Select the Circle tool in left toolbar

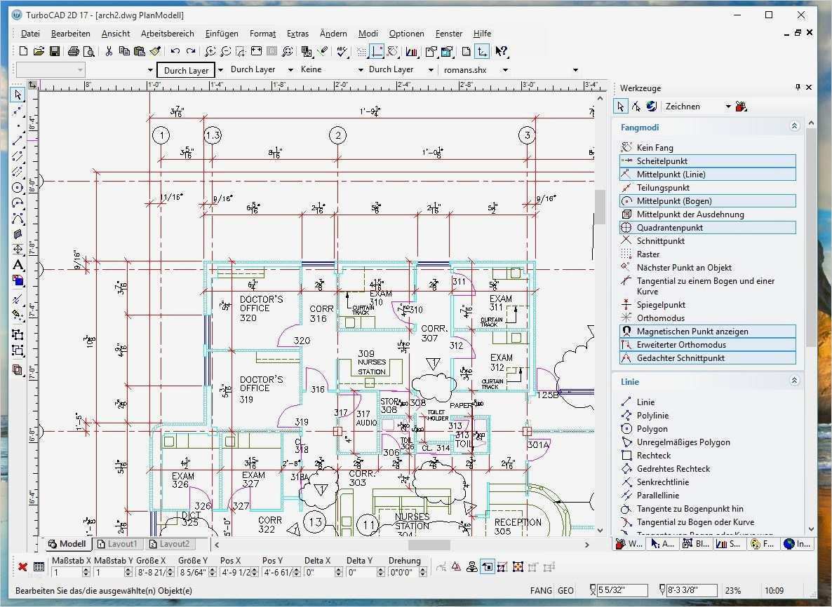[18, 188]
